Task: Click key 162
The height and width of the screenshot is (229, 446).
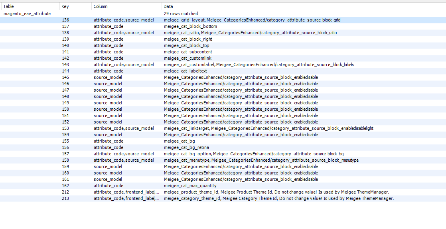Action: [65, 186]
